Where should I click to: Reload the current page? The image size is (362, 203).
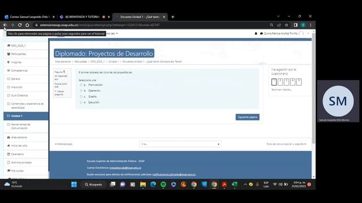[x=20, y=25]
